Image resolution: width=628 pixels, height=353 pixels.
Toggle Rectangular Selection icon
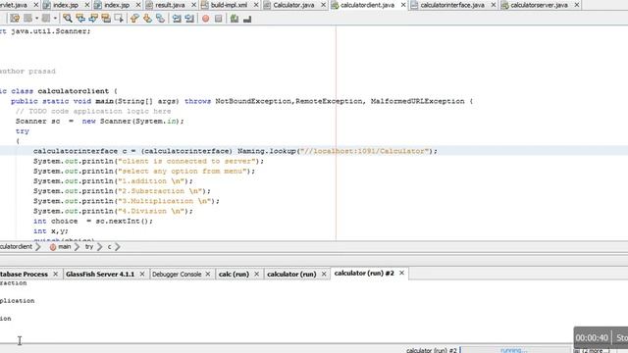click(119, 19)
